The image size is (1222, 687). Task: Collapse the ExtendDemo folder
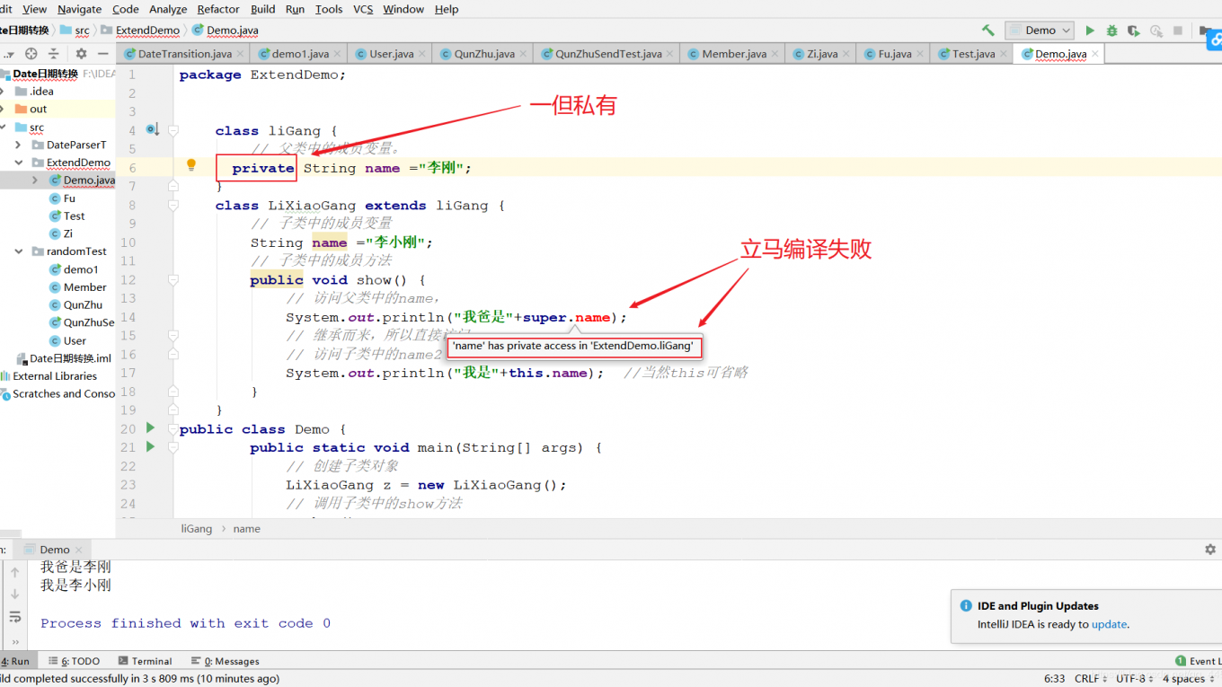click(x=19, y=163)
